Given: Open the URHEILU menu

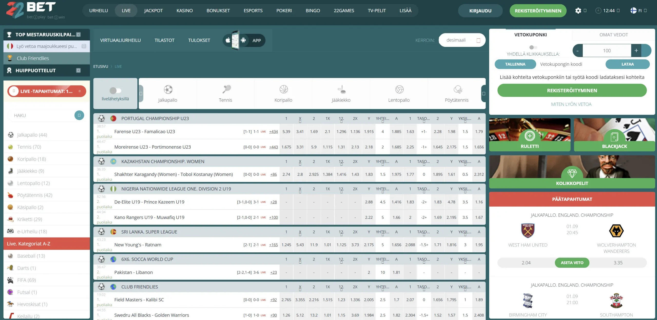Looking at the screenshot, I should click(99, 11).
